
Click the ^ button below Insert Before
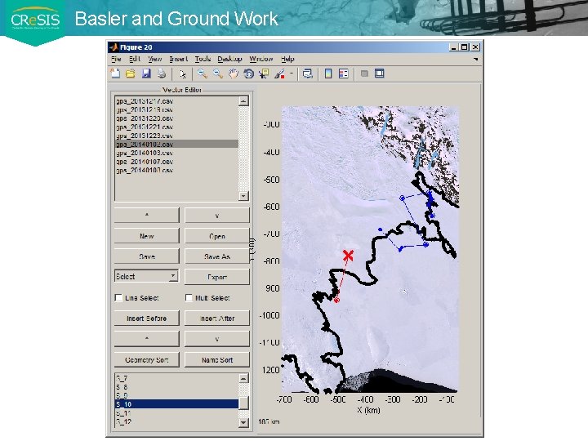(147, 339)
